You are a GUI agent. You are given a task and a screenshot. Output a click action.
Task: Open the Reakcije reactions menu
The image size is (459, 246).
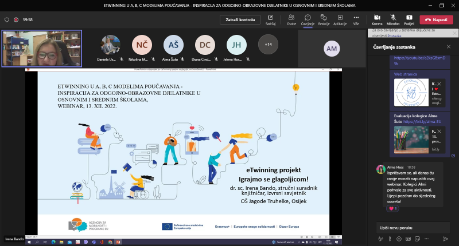324,19
